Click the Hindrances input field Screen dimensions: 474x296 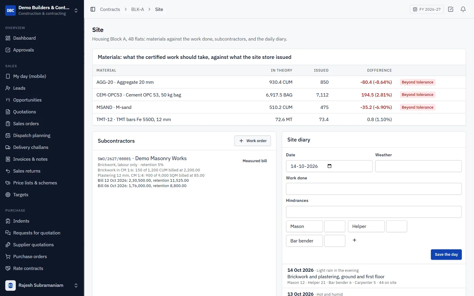point(374,212)
